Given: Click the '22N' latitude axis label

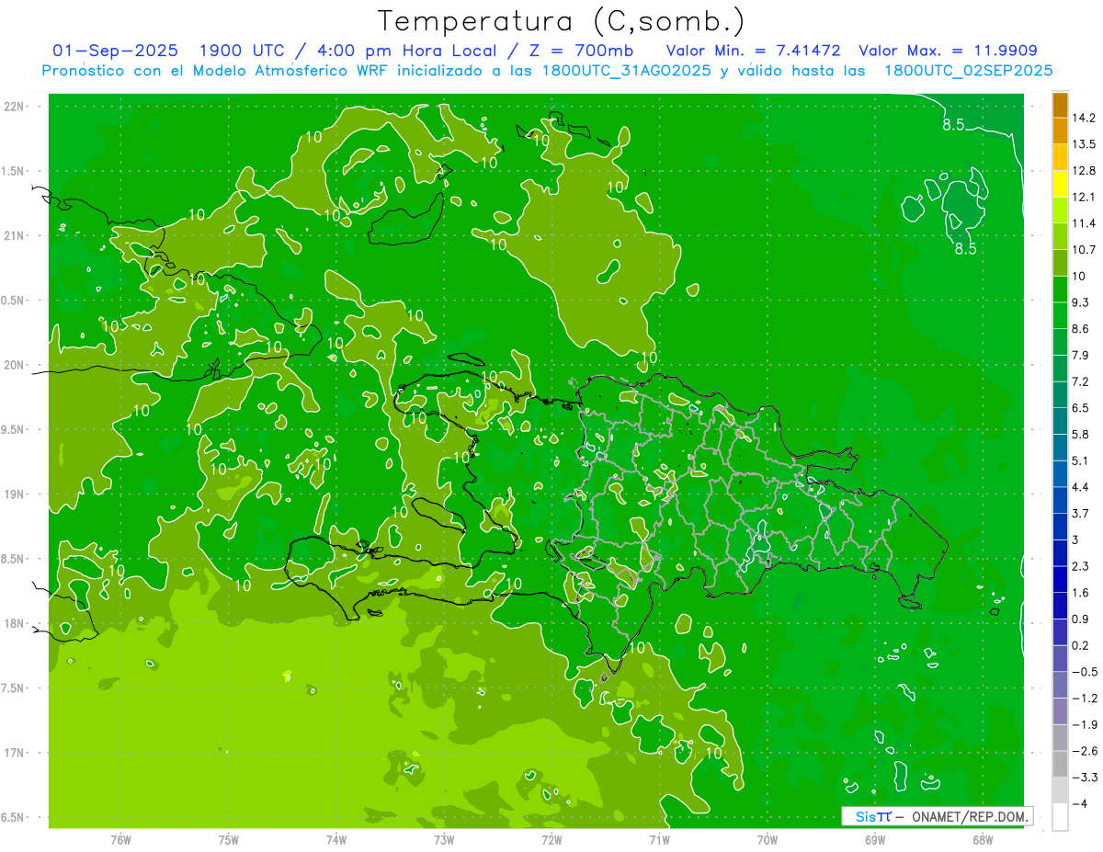Looking at the screenshot, I should tap(15, 107).
